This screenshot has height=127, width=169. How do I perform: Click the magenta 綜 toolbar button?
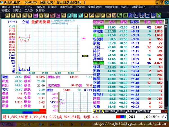pos(58,15)
